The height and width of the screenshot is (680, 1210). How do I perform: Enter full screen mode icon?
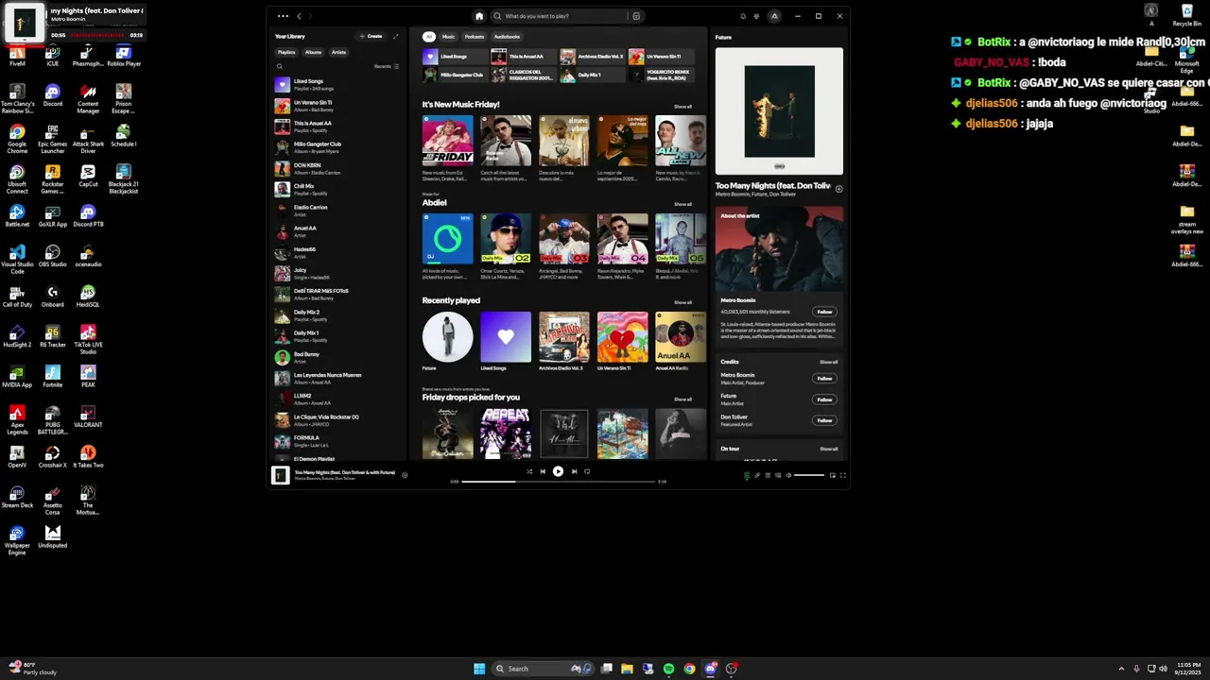(x=843, y=475)
